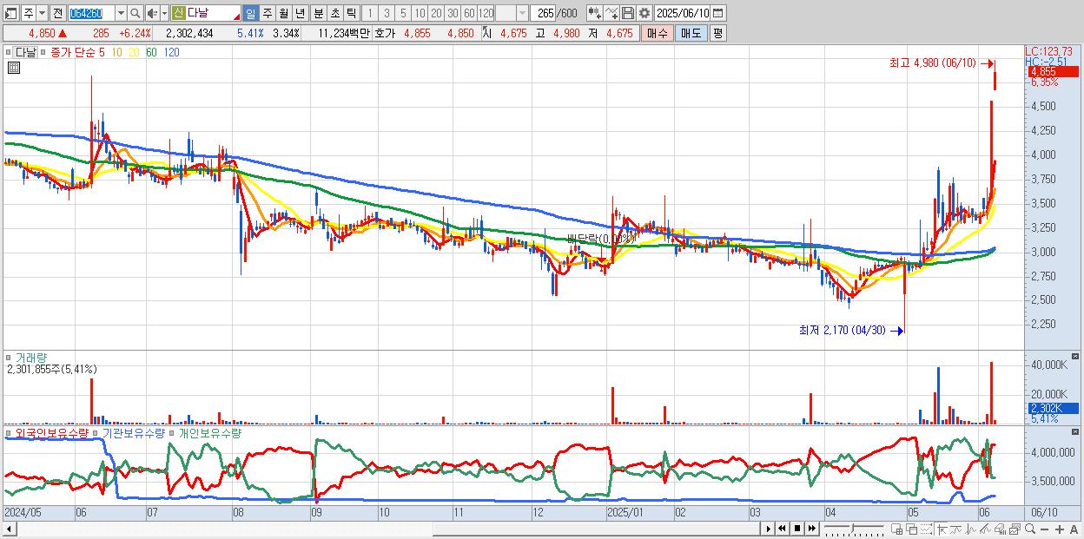Viewport: 1084px width, 539px height.
Task: Open the 주 category dropdown arrow
Action: pyautogui.click(x=42, y=13)
